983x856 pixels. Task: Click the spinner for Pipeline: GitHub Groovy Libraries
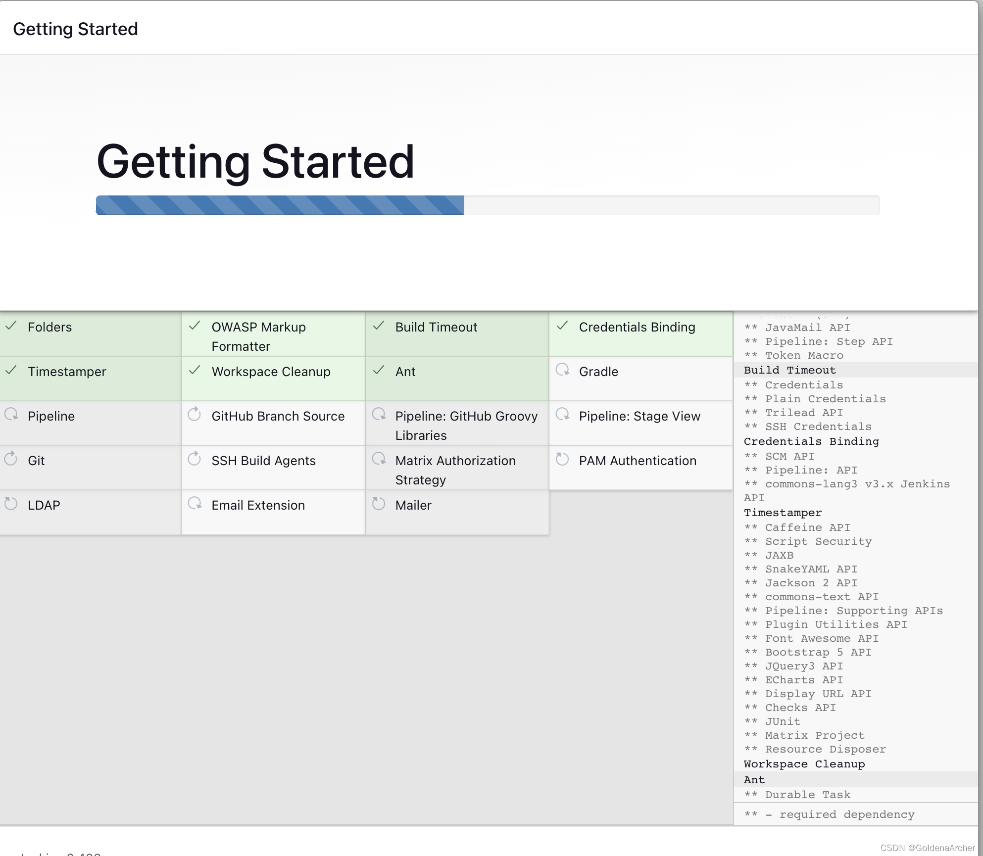(379, 414)
